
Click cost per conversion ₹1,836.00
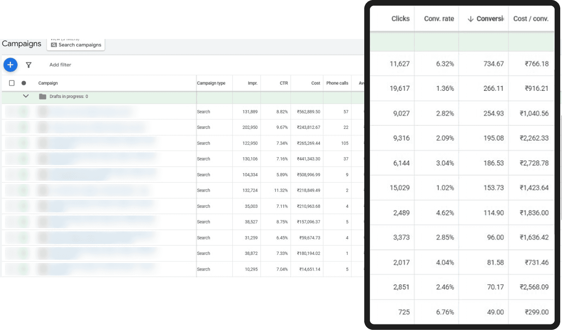[x=534, y=213]
